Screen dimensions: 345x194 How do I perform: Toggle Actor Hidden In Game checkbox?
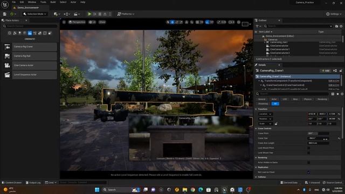309,163
